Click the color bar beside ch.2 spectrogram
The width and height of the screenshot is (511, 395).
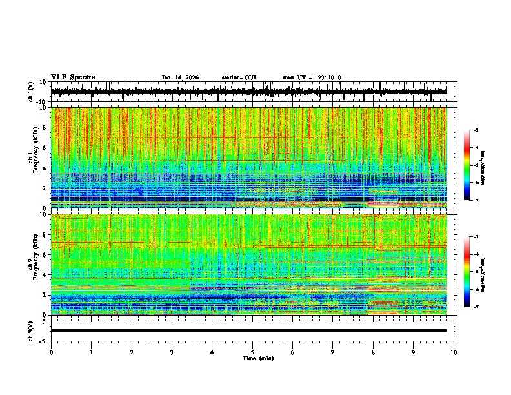pos(467,272)
